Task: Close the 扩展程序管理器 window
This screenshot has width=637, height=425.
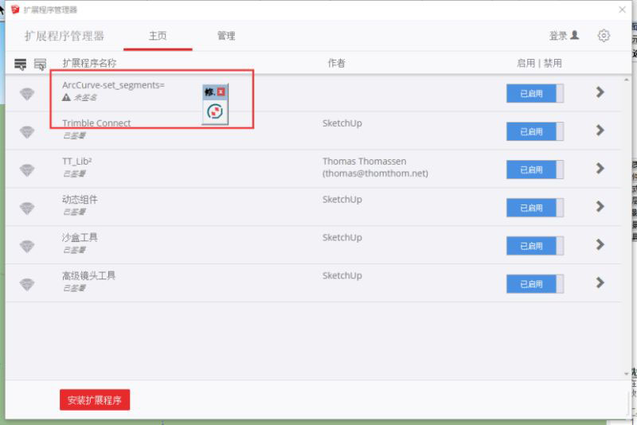Action: 622,10
